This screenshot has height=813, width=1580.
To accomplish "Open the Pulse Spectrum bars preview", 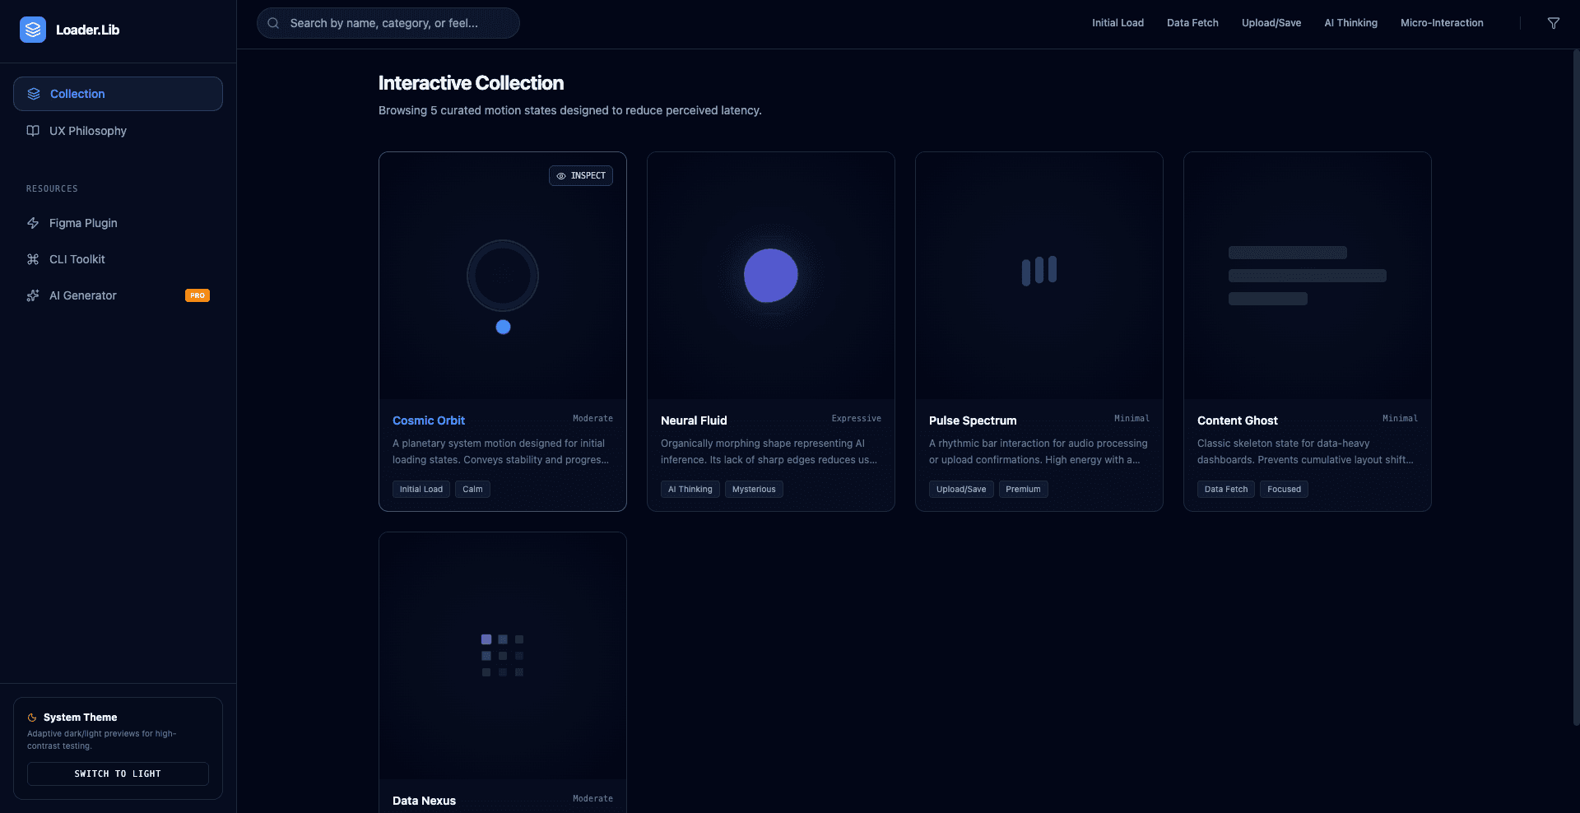I will coord(1039,276).
